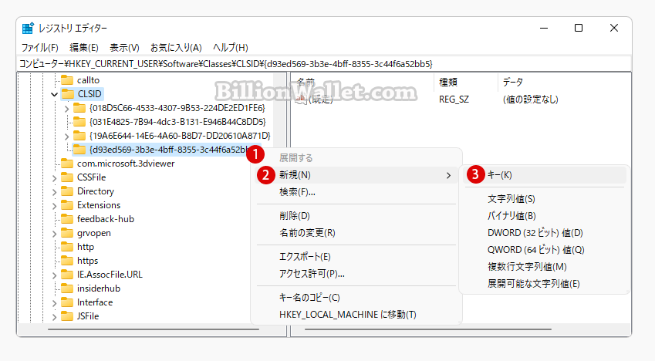
Task: Select the com.microsoft.3dviewer tree item label
Action: coord(126,164)
